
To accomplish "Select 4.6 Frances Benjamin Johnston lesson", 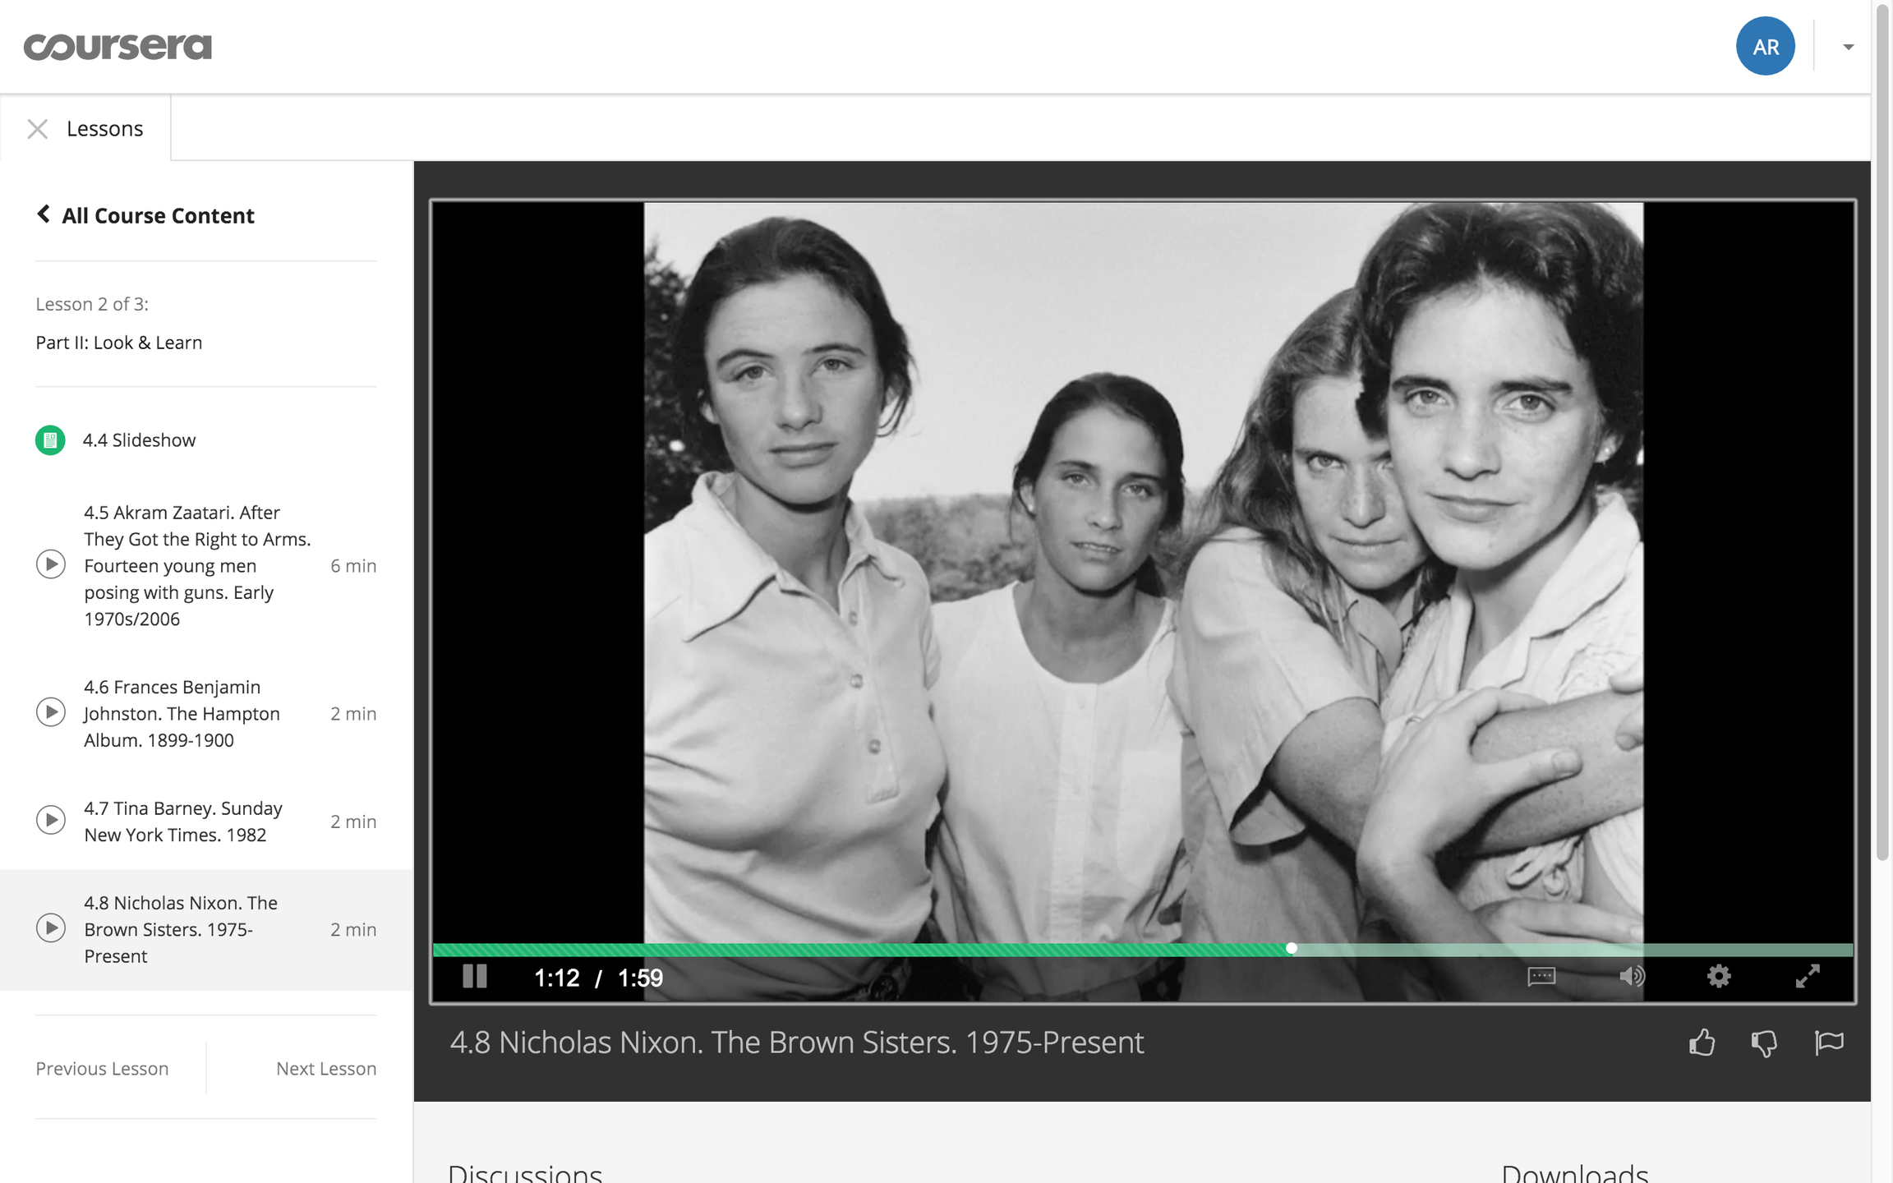I will point(181,713).
